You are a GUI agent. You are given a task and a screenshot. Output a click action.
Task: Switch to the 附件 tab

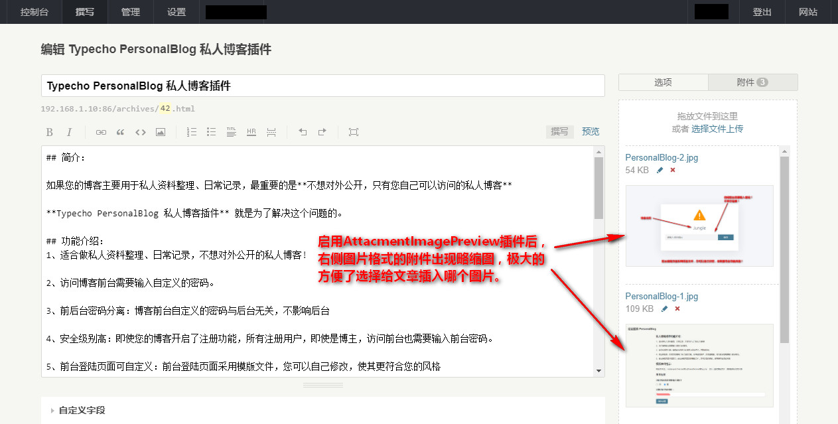point(753,82)
